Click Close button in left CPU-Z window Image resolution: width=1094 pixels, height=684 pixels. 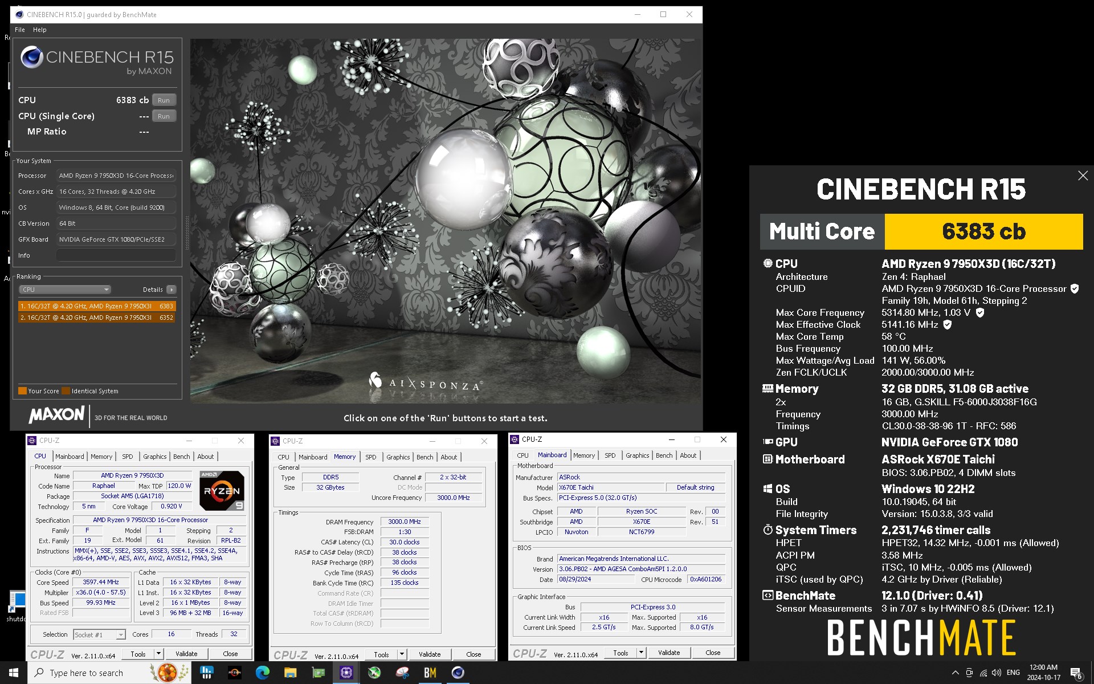(x=230, y=654)
